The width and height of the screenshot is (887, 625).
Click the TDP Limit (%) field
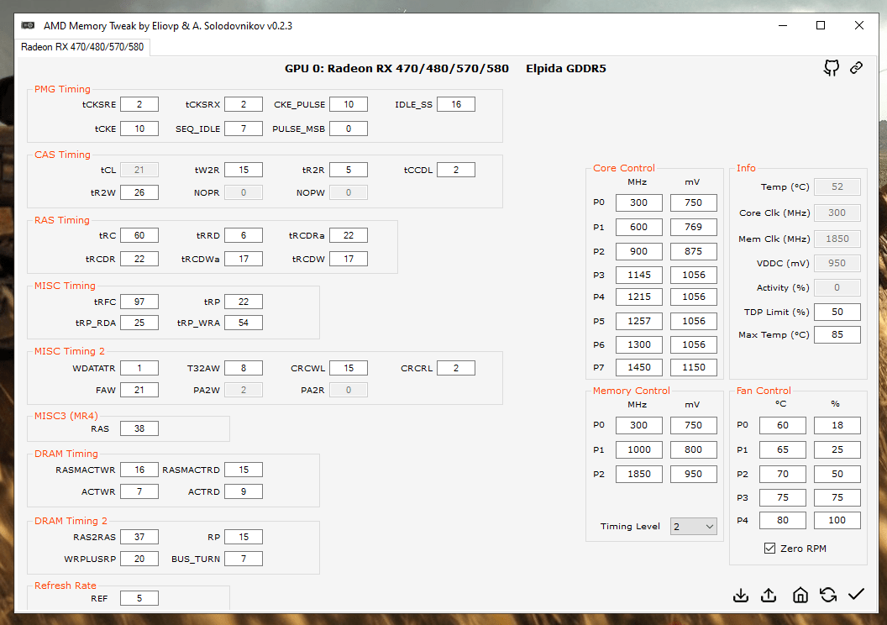point(837,312)
